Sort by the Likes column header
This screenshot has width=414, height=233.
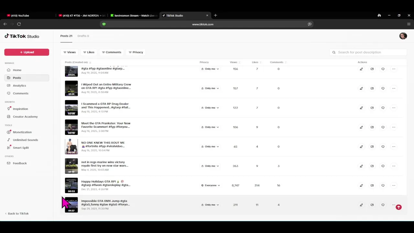(256, 62)
